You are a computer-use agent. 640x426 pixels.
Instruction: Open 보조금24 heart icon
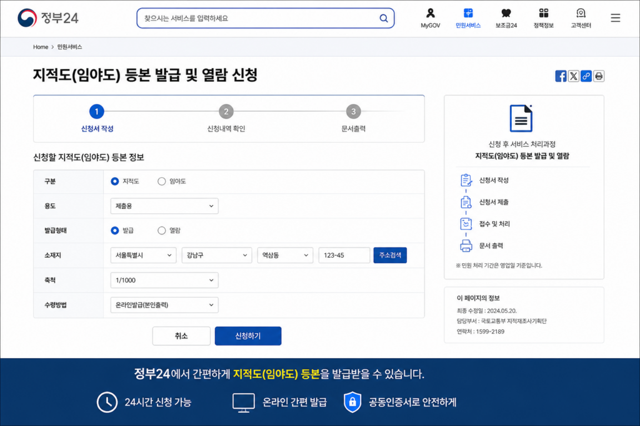click(506, 13)
